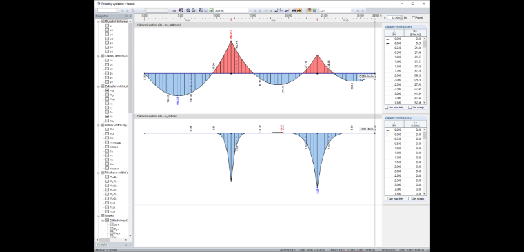Image resolution: width=524 pixels, height=252 pixels.
Task: Click into the x position input field
Action: [393, 17]
